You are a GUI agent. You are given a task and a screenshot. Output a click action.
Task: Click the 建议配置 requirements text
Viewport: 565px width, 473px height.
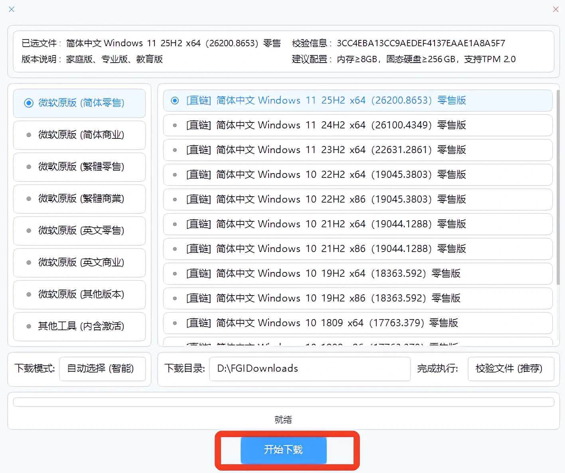pos(426,59)
